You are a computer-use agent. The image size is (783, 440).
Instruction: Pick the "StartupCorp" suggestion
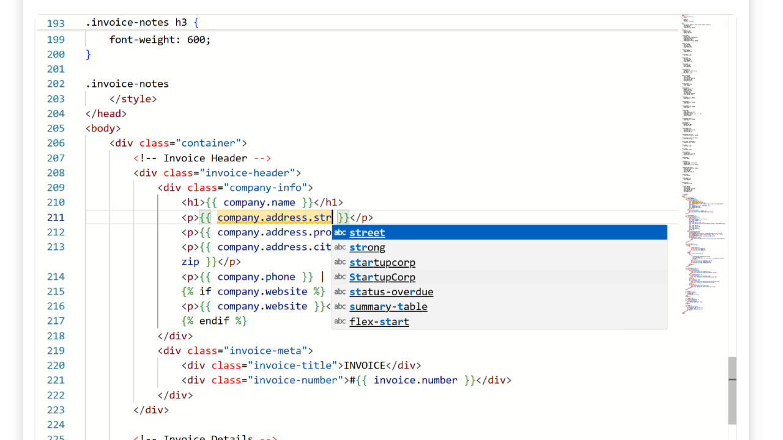pyautogui.click(x=382, y=276)
